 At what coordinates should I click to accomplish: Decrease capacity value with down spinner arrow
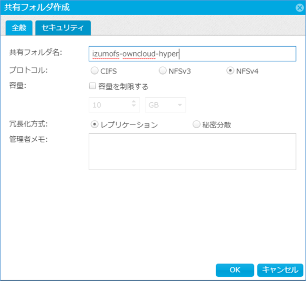point(134,106)
